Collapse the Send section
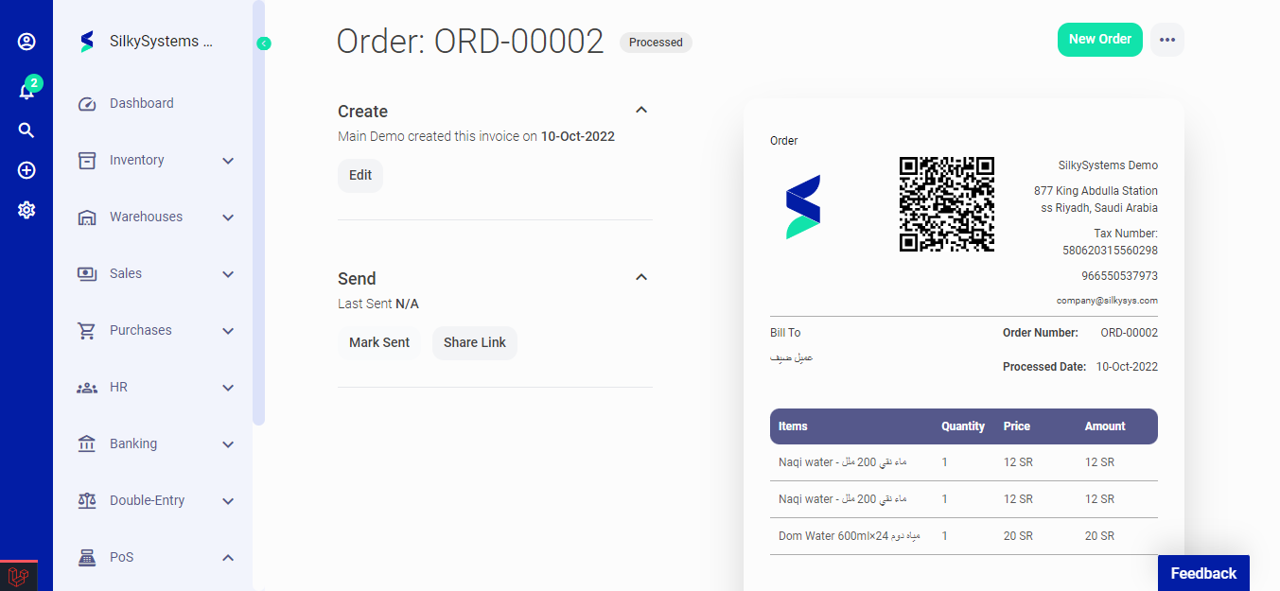 640,277
